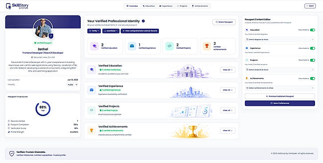The height and width of the screenshot is (163, 323).
Task: Switch to the Education tab
Action: pos(149,6)
